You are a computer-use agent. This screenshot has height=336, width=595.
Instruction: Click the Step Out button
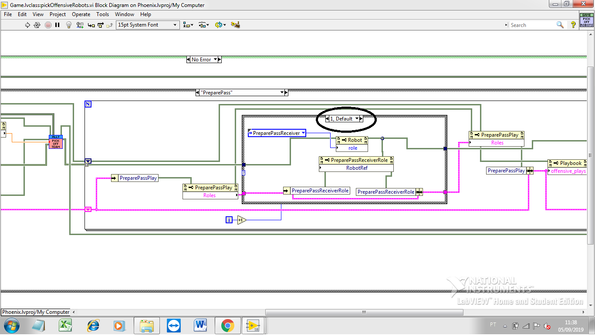coord(110,25)
